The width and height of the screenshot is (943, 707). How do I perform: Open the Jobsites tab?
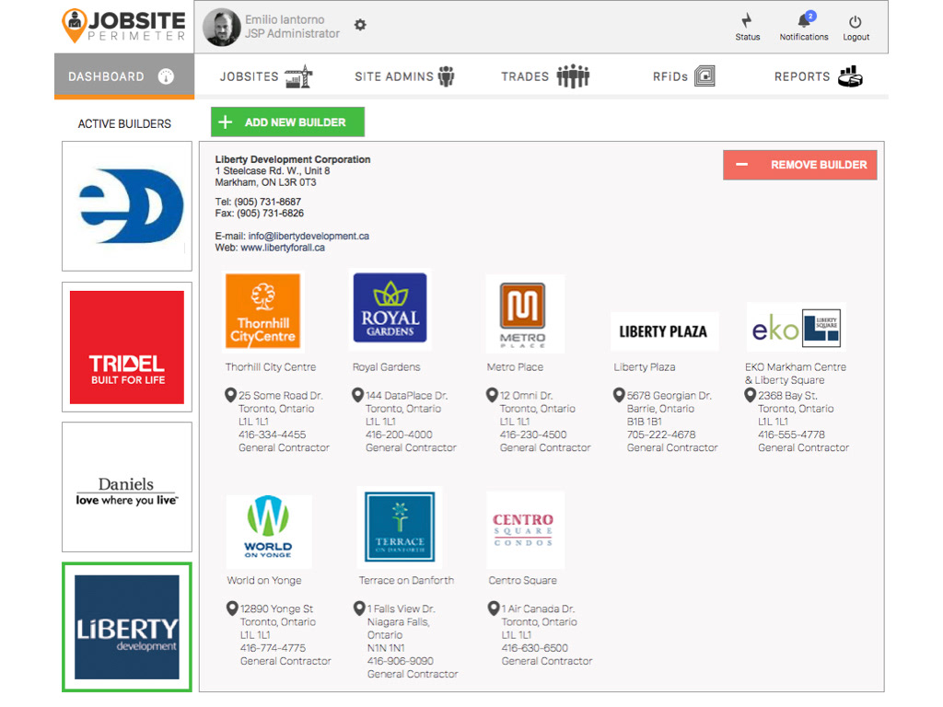pos(266,76)
